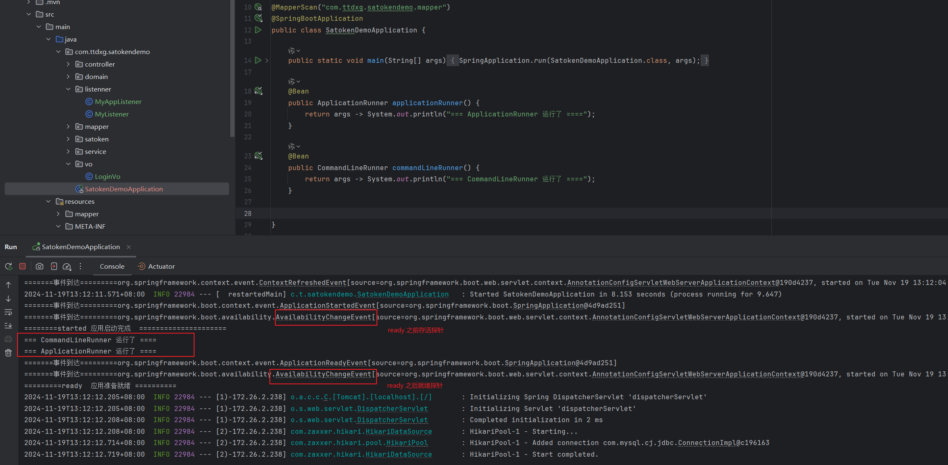Open inlay hint dropdown above main method
This screenshot has width=948, height=465.
[x=294, y=51]
